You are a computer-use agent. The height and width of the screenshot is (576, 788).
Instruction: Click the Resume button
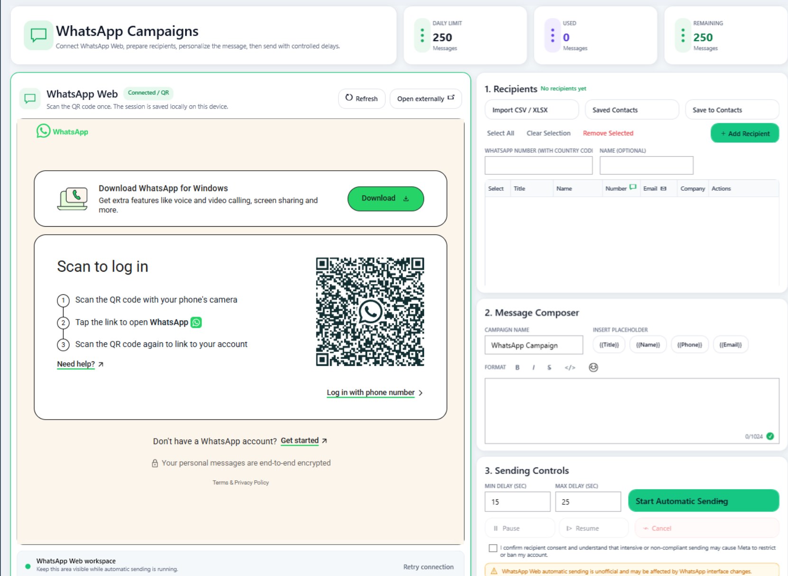593,528
